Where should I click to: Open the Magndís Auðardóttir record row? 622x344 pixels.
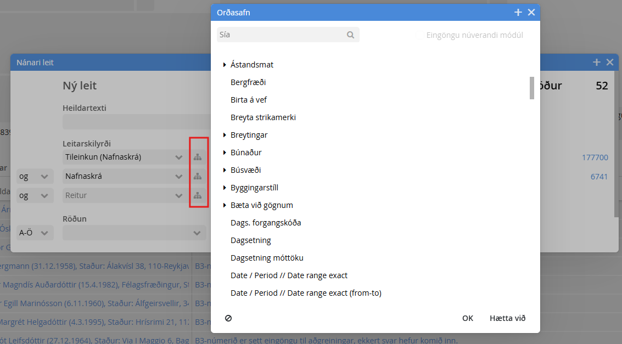(x=96, y=285)
